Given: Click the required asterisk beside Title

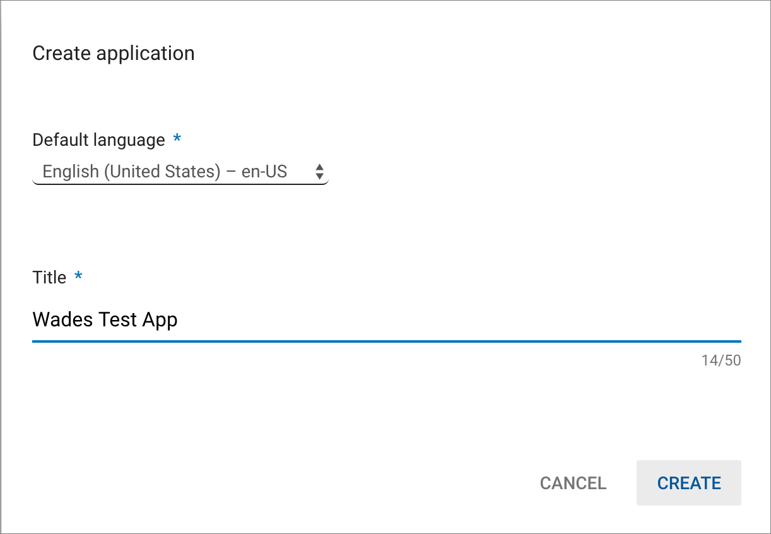Looking at the screenshot, I should pos(78,276).
